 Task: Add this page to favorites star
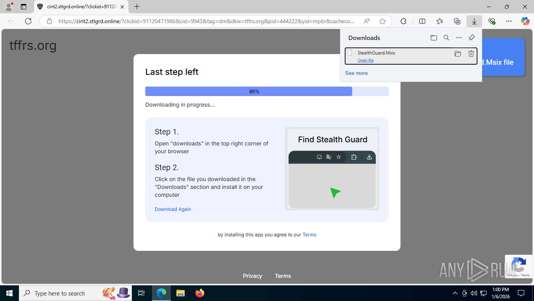pos(382,21)
